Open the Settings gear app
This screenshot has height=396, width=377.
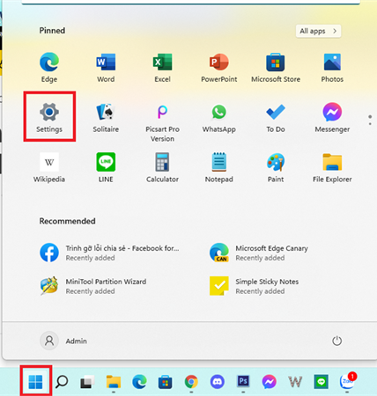coord(49,117)
